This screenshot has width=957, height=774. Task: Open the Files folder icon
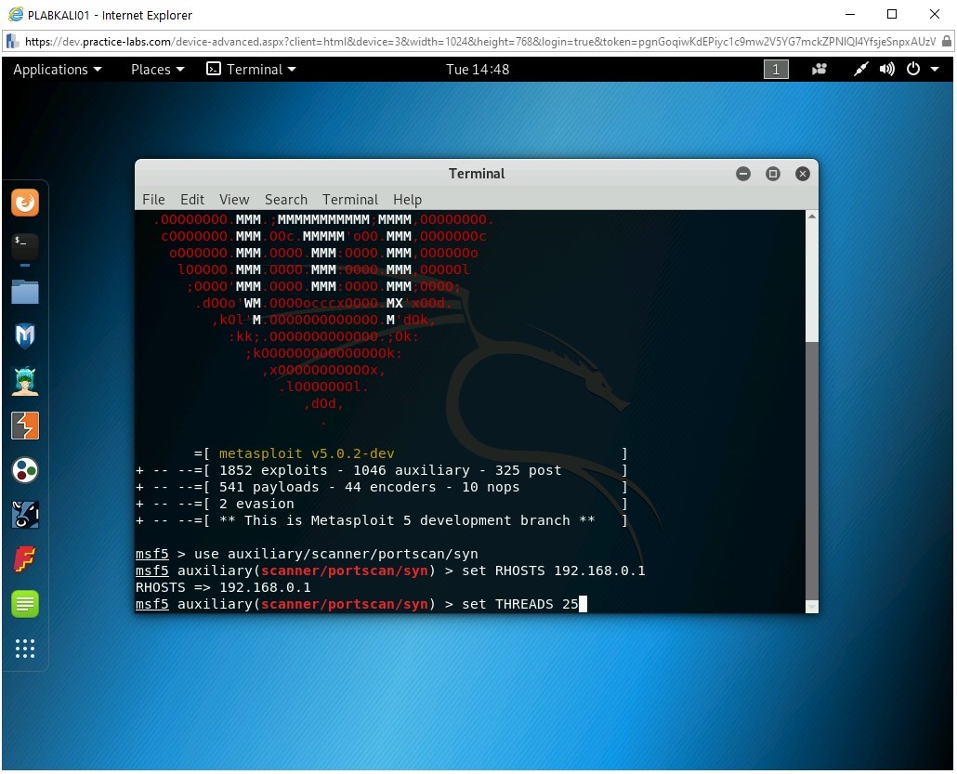coord(25,292)
